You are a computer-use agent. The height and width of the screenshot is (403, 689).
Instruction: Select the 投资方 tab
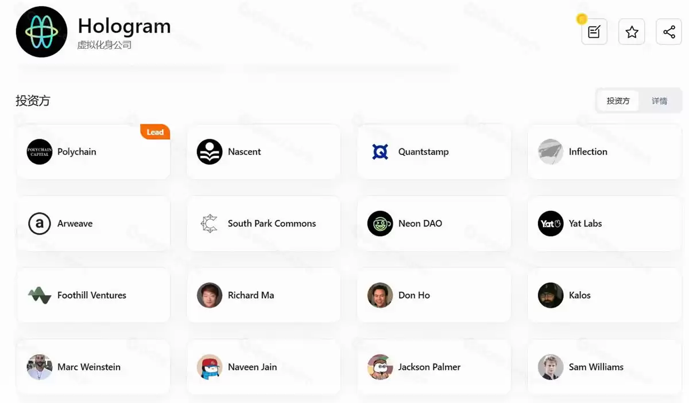click(x=618, y=101)
